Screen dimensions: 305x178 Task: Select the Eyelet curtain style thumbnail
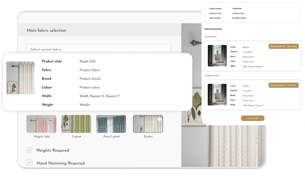(148, 124)
